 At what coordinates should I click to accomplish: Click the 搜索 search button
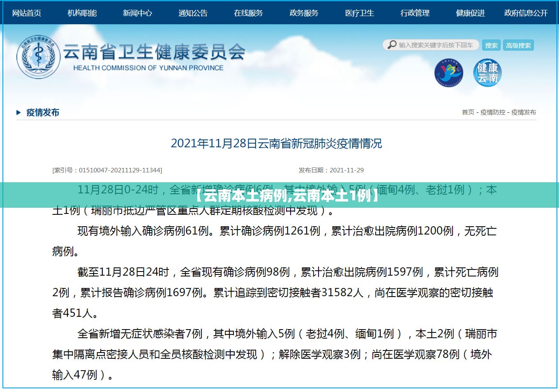tap(491, 45)
